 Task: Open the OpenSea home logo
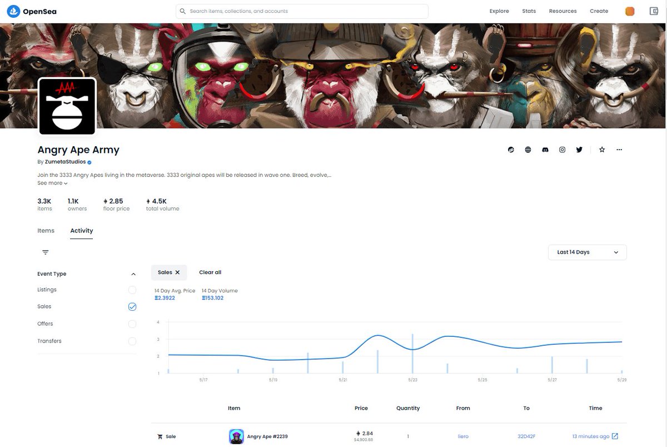click(32, 11)
